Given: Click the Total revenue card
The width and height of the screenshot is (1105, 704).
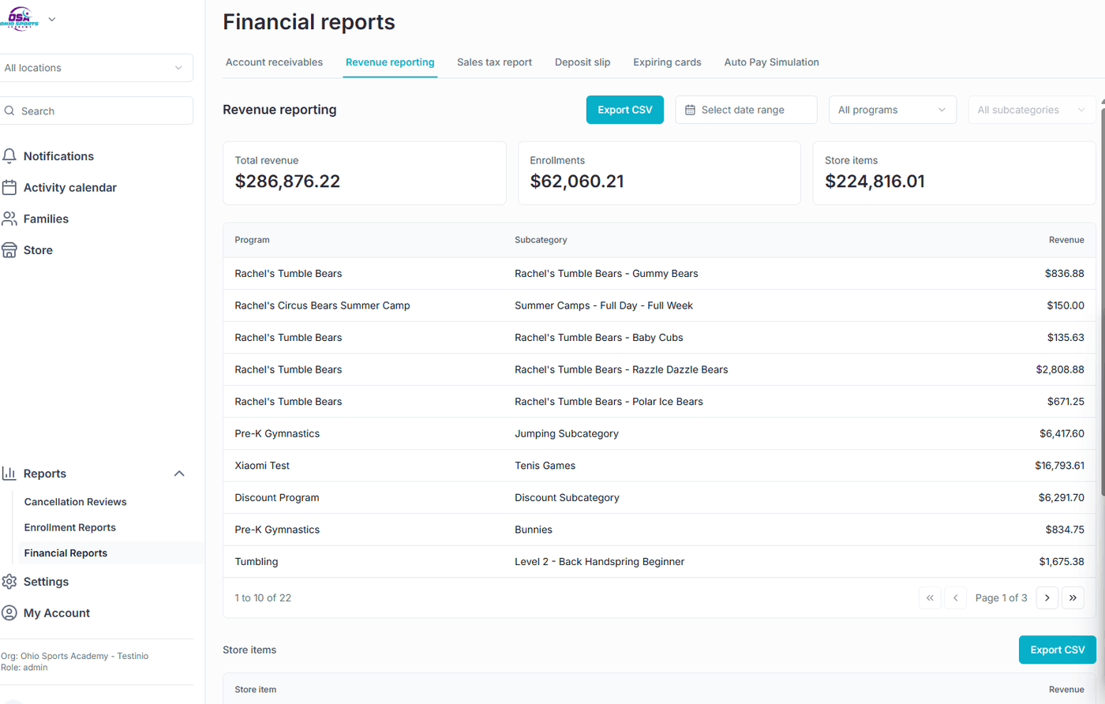Looking at the screenshot, I should pyautogui.click(x=365, y=173).
